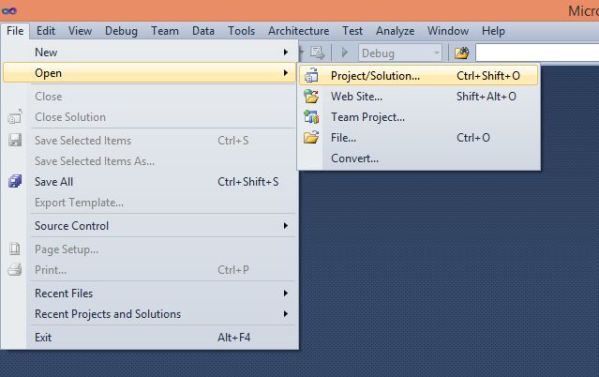Screen dimensions: 599x377
Task: Expand the New submenu arrow
Action: [x=286, y=52]
